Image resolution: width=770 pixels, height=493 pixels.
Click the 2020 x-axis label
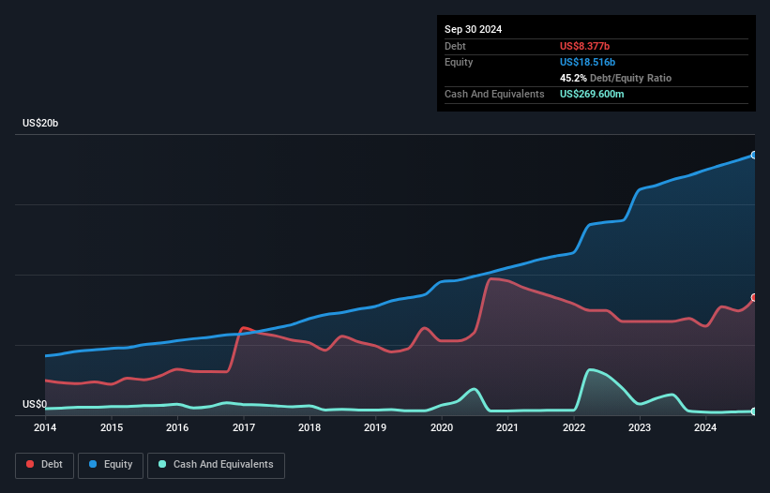point(442,427)
